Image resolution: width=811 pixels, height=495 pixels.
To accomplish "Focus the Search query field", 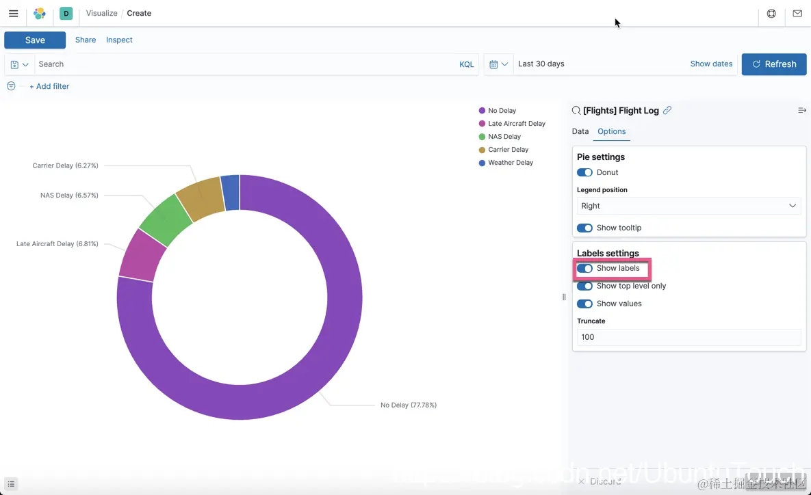I will pyautogui.click(x=246, y=64).
